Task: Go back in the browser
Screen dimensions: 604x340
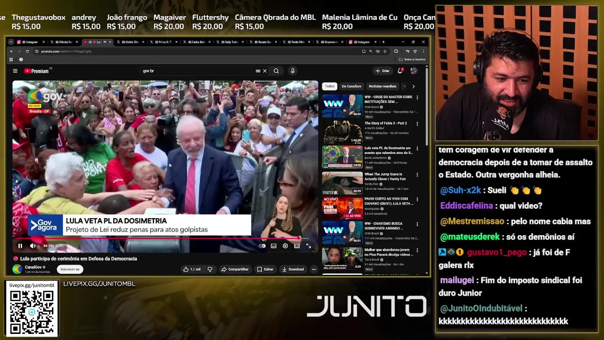Action: tap(11, 51)
